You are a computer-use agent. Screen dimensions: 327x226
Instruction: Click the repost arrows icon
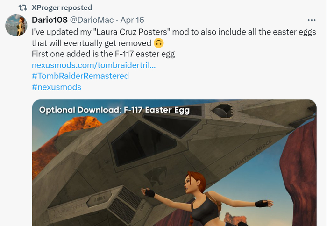point(23,8)
